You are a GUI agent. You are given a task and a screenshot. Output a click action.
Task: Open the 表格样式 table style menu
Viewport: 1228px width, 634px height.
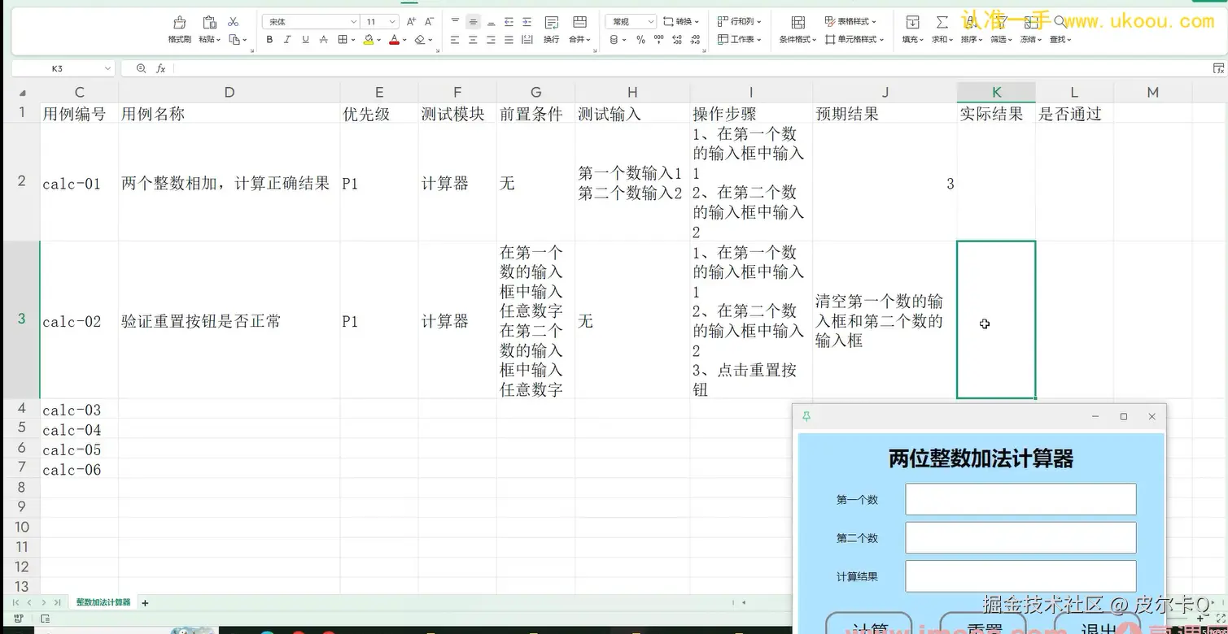coord(851,22)
